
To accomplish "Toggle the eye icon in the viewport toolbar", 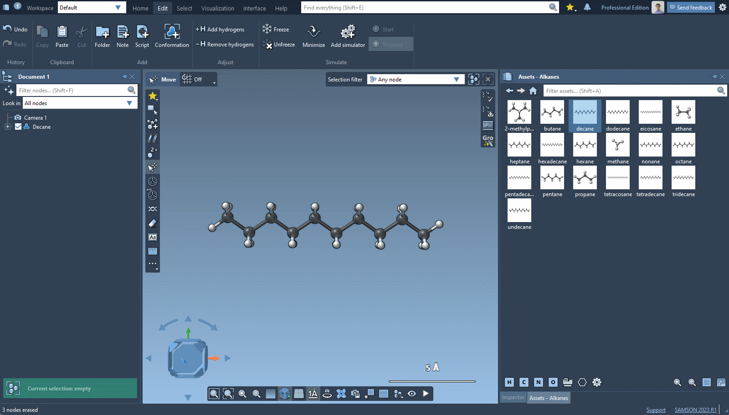I will [412, 394].
